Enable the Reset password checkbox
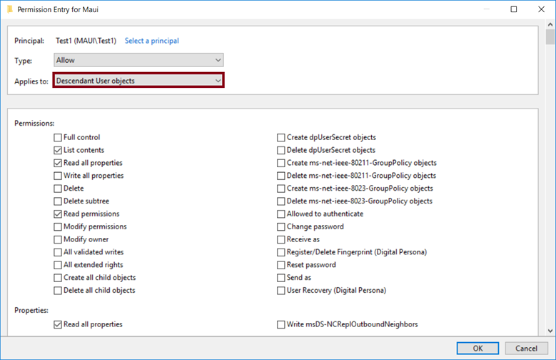 281,265
